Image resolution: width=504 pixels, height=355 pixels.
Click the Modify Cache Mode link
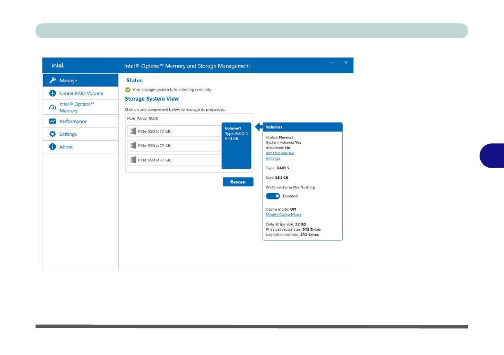283,214
